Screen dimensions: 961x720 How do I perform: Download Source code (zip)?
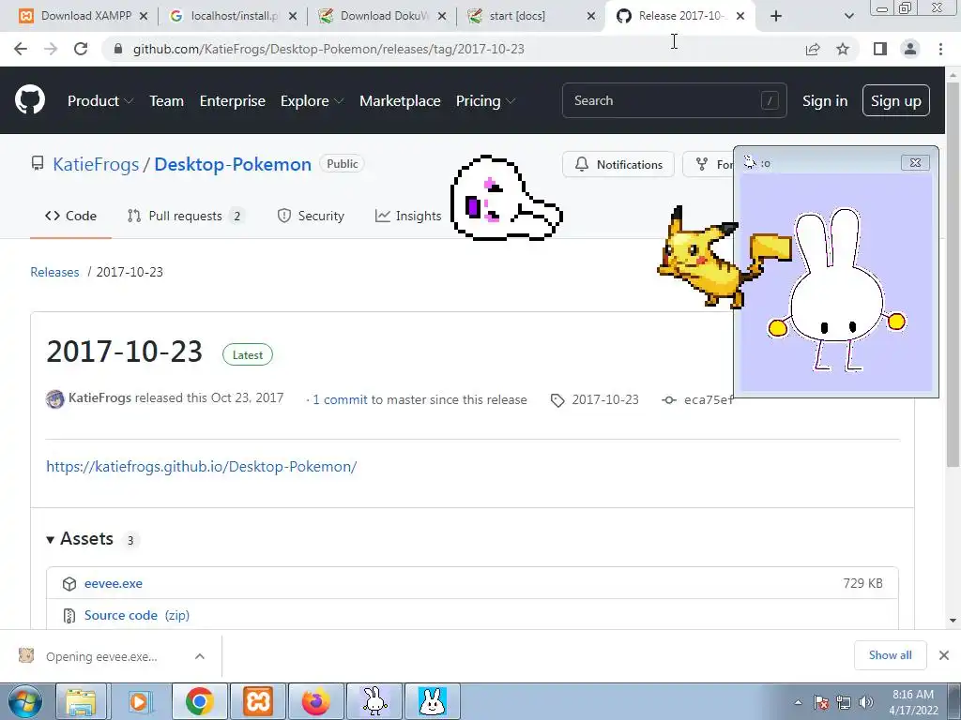137,615
